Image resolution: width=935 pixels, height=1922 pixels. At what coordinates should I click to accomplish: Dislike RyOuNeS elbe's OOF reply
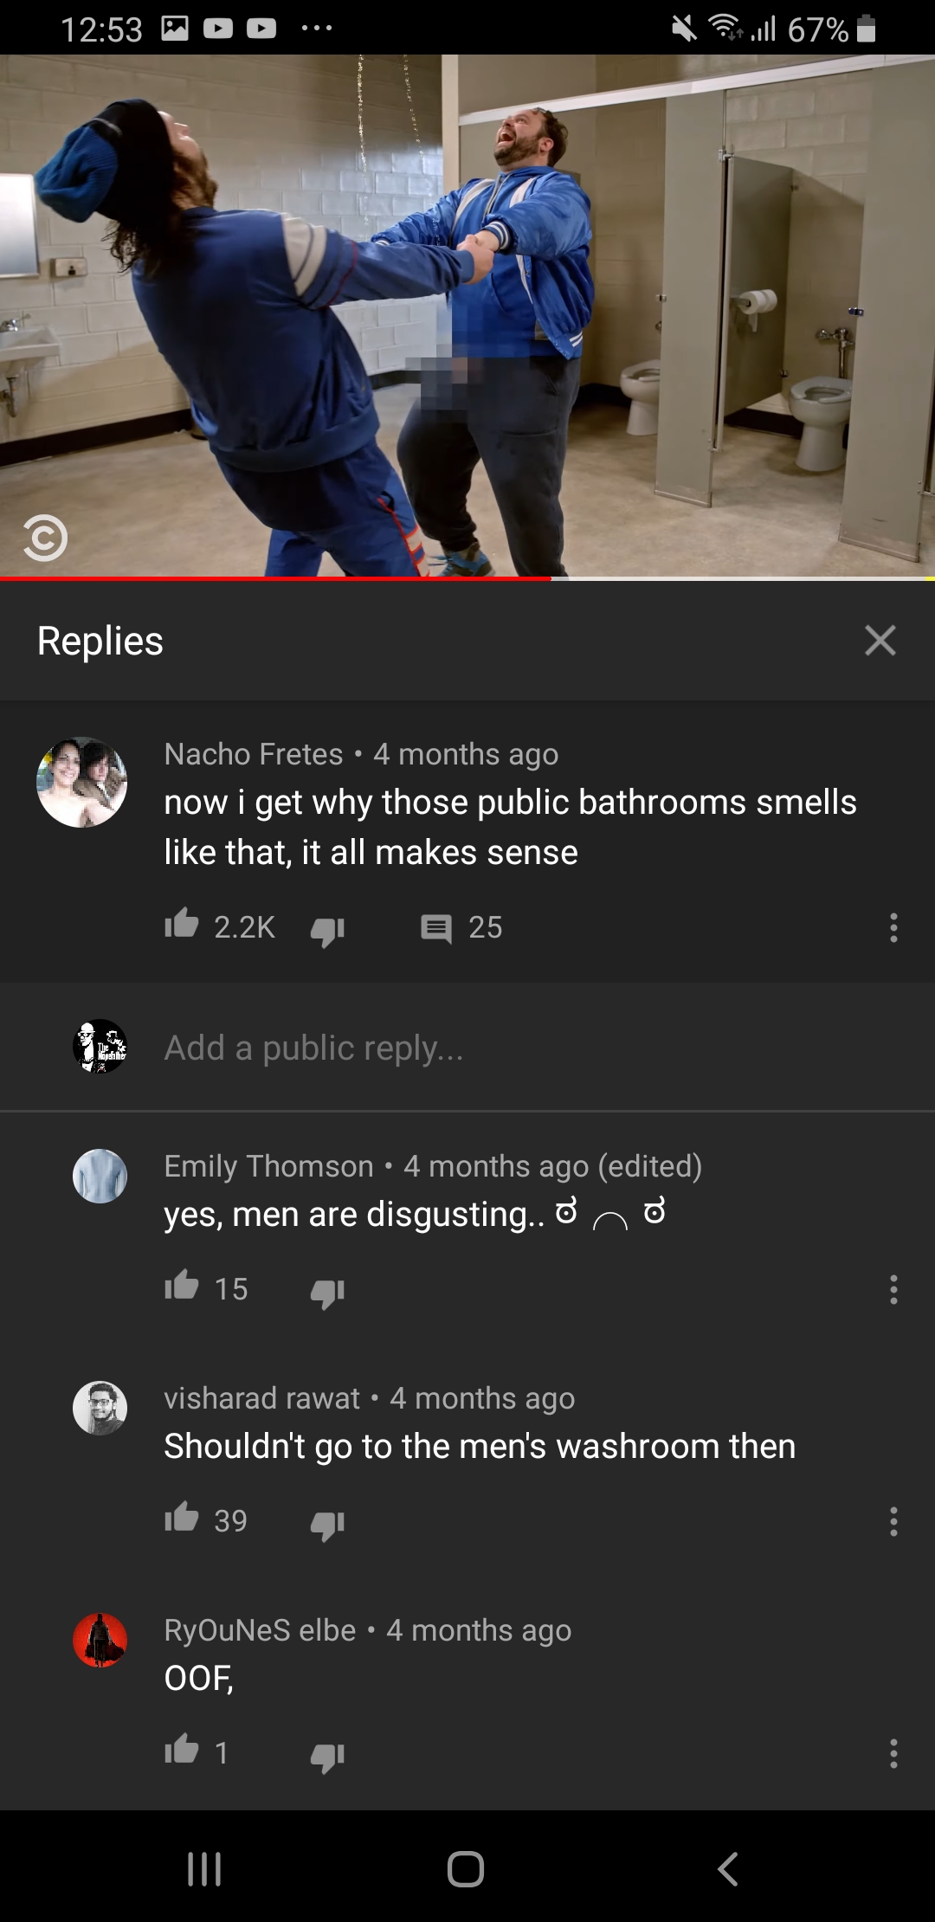(x=327, y=1756)
